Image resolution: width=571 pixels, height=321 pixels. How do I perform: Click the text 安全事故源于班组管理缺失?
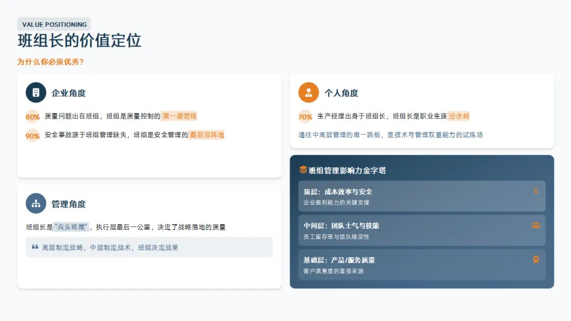(86, 135)
